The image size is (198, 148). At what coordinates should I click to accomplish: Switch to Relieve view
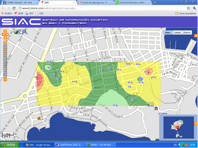(x=187, y=32)
